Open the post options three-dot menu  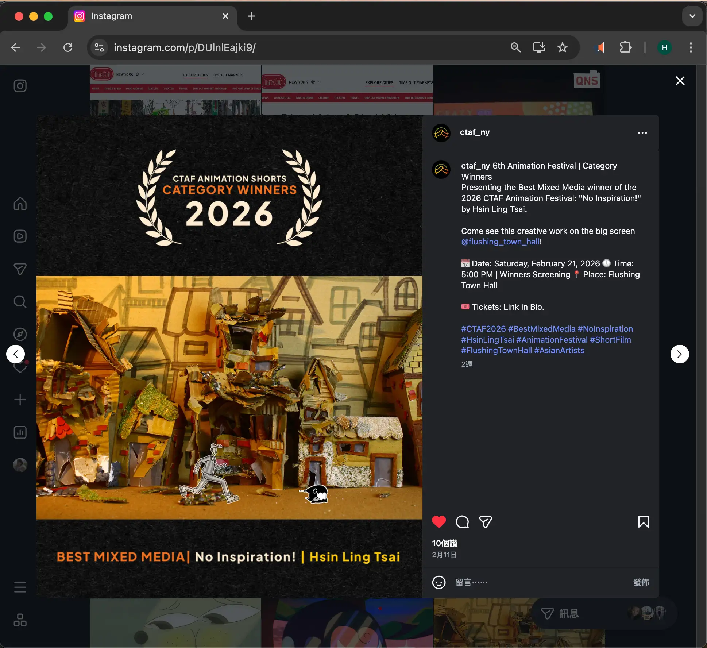coord(642,133)
